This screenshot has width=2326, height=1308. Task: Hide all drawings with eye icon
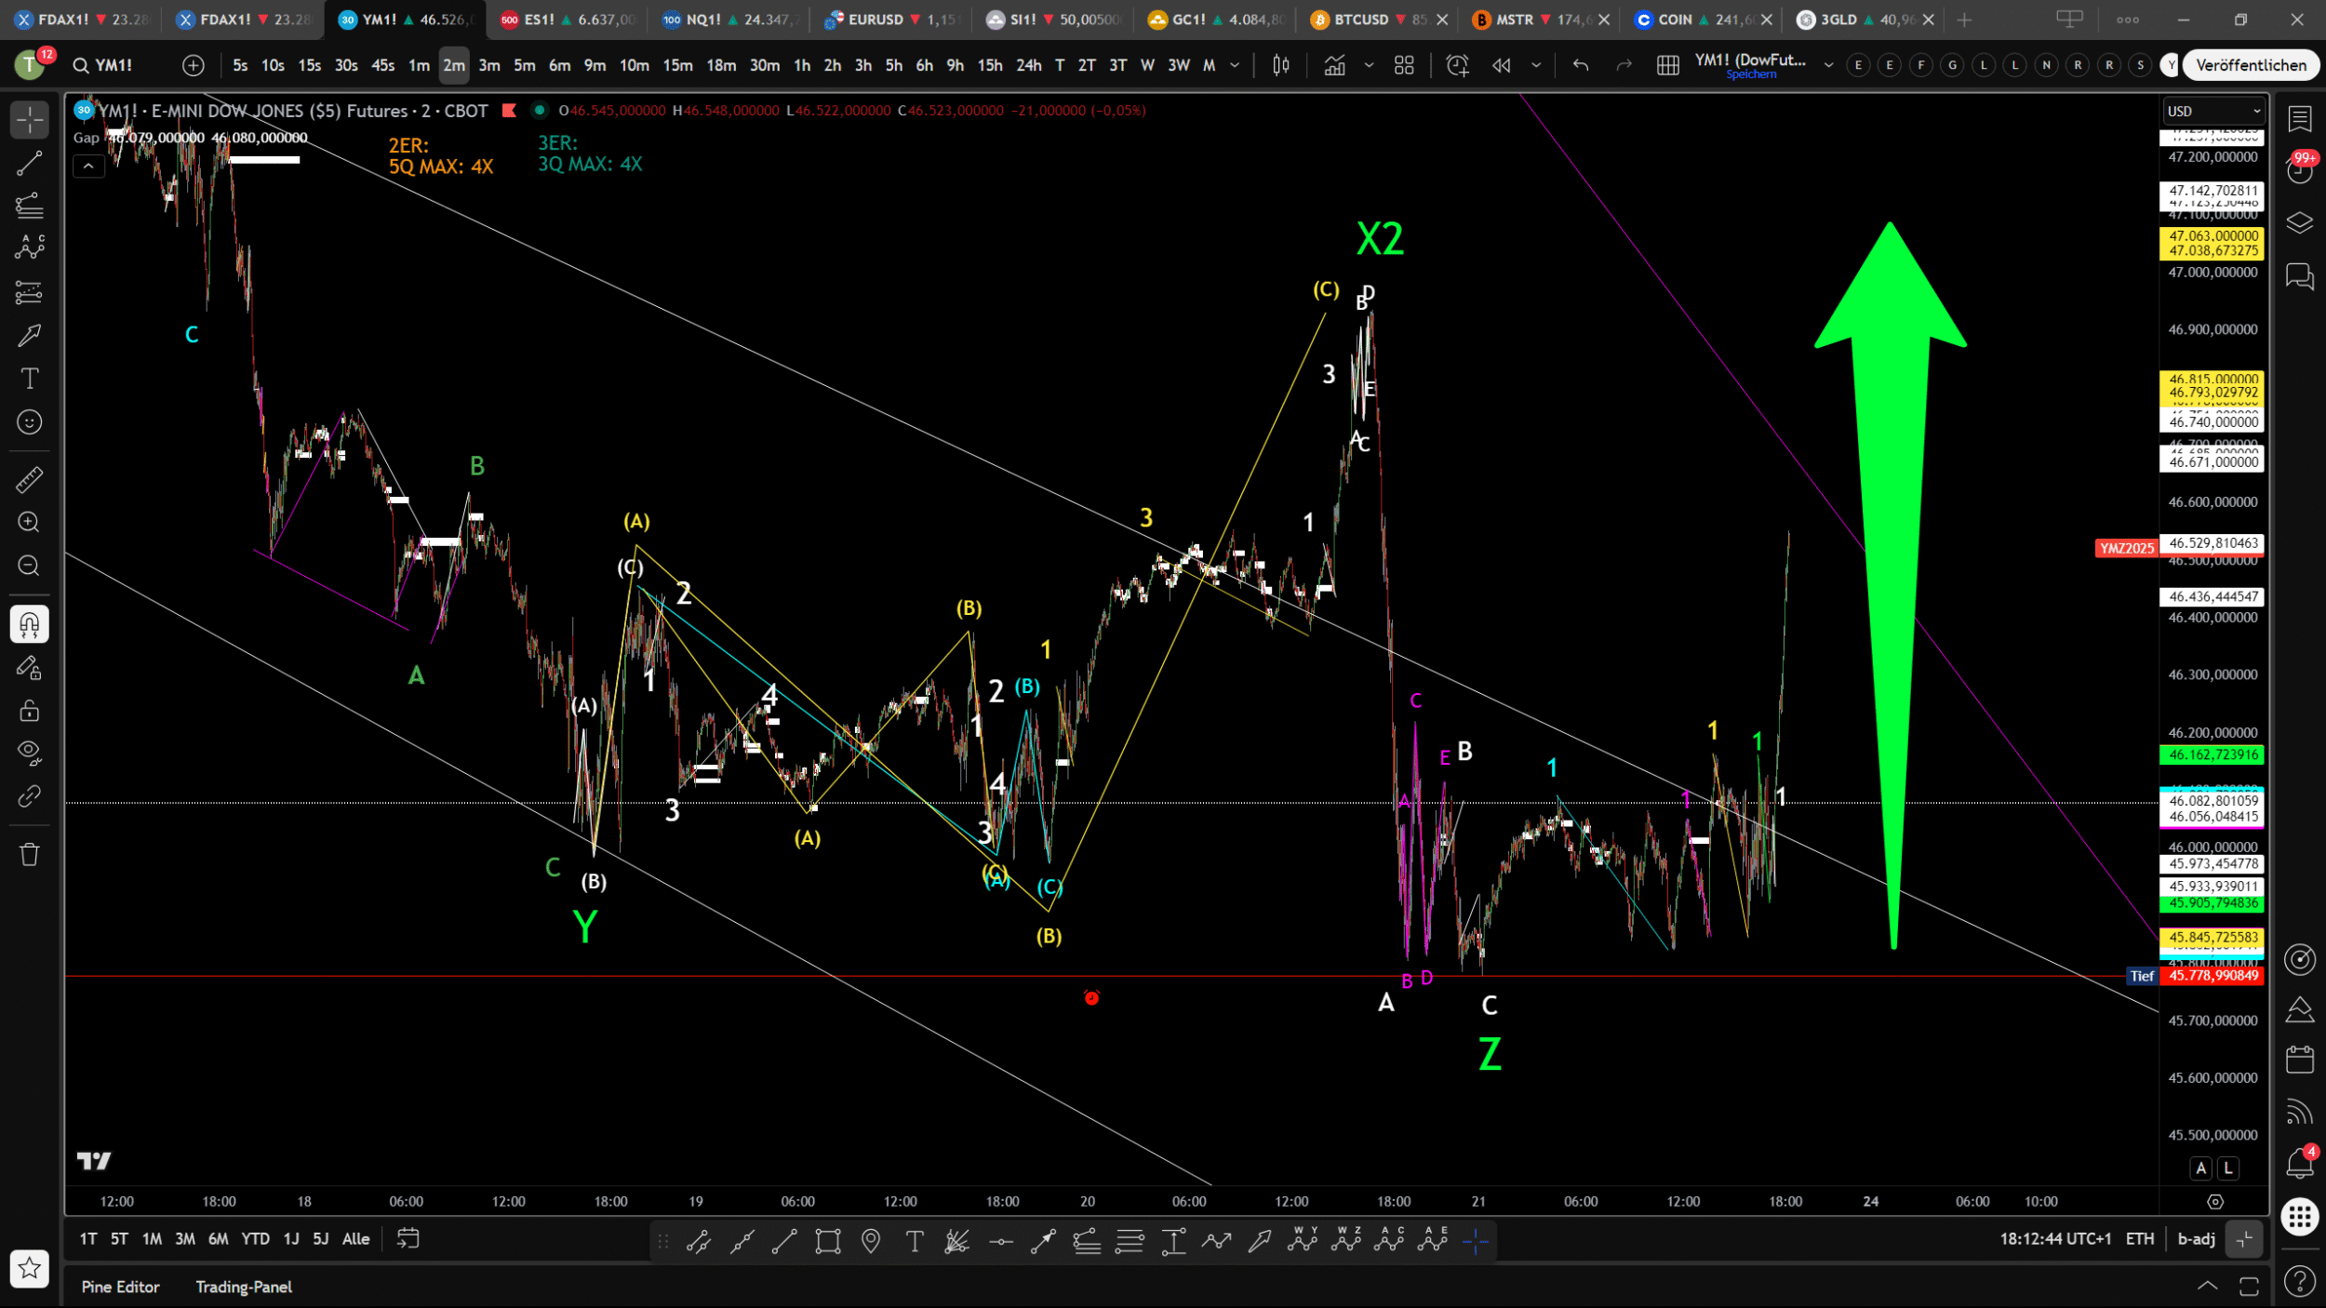[x=29, y=753]
